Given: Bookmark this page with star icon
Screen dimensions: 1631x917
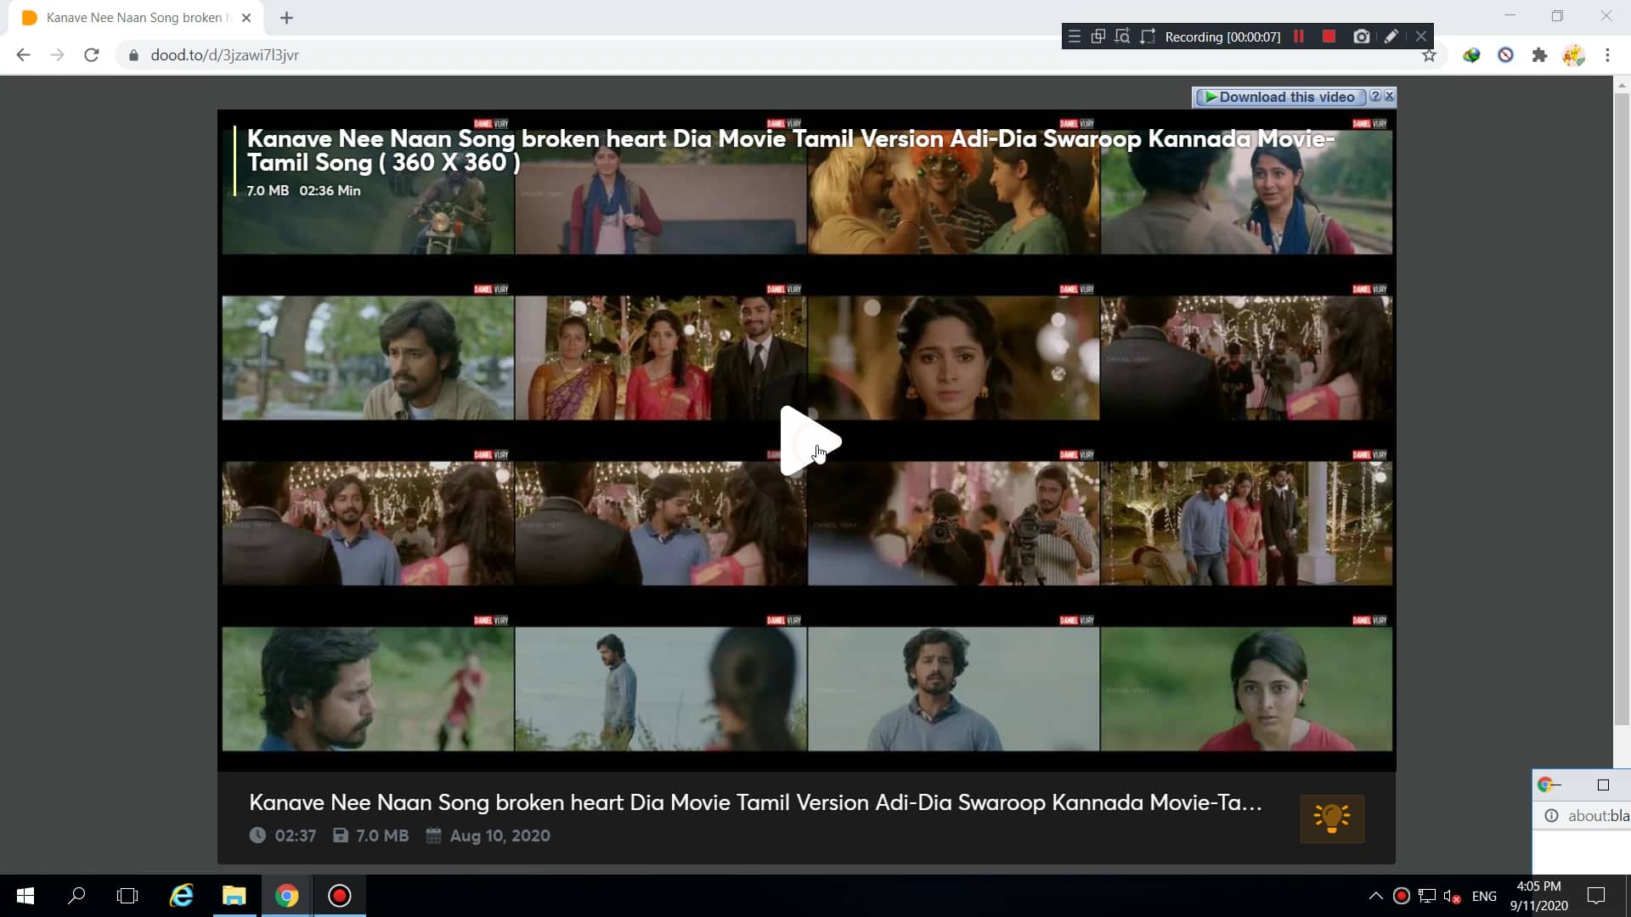Looking at the screenshot, I should 1429,55.
